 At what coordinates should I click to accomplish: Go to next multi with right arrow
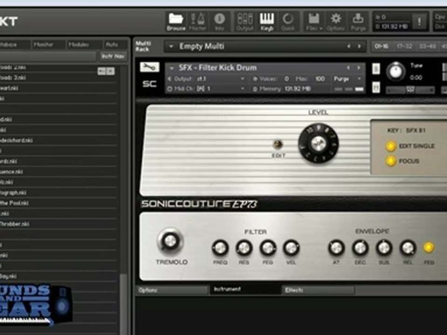tap(359, 46)
